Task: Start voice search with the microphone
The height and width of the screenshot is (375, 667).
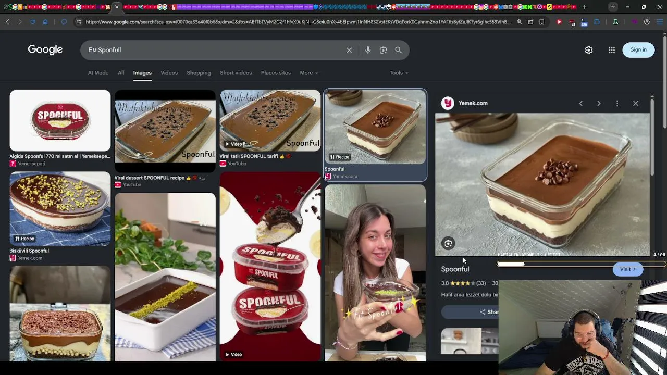Action: coord(368,50)
